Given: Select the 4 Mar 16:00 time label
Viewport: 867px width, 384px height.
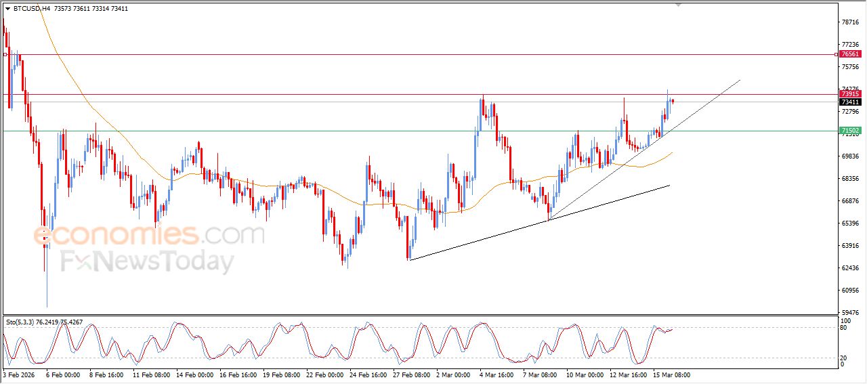Looking at the screenshot, I should pyautogui.click(x=496, y=375).
